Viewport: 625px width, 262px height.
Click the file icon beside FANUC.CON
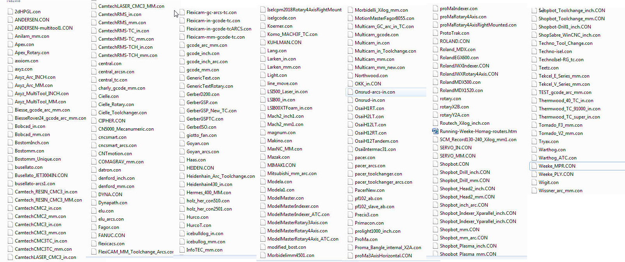[94, 235]
